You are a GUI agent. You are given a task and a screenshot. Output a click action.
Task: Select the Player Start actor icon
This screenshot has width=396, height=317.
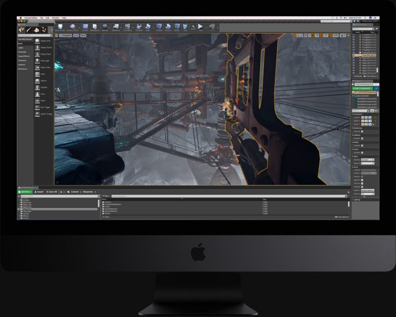[x=38, y=68]
